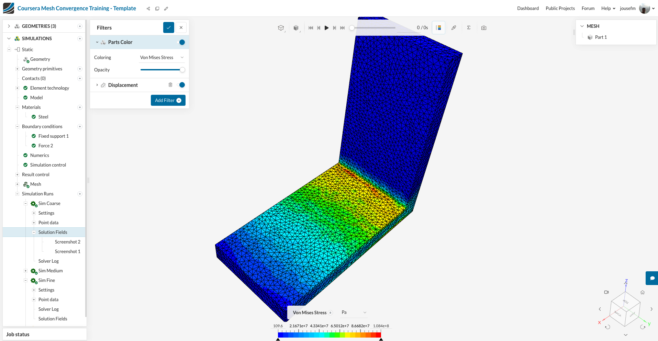658x341 pixels.
Task: Add a geometry primitive with plus icon
Action: click(x=80, y=69)
